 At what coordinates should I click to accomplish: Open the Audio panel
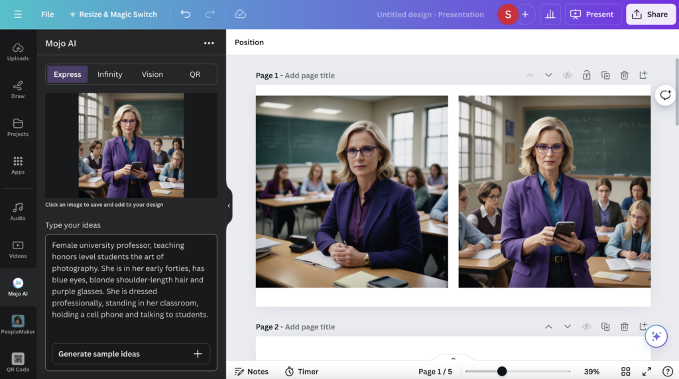(18, 211)
